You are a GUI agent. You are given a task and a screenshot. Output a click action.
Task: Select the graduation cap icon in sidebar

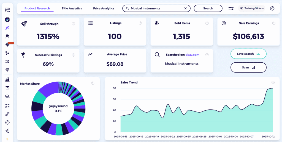[x=7, y=96]
